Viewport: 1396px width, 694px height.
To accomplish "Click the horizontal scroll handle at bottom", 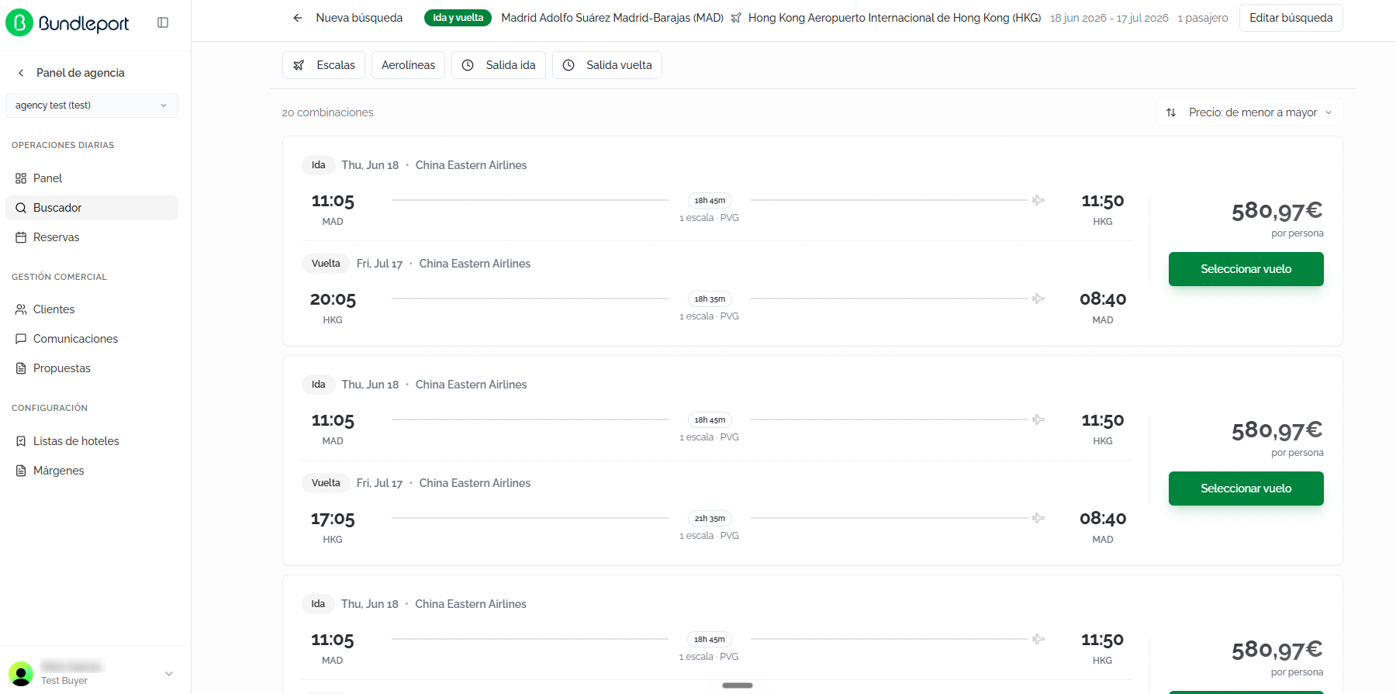I will coord(737,685).
